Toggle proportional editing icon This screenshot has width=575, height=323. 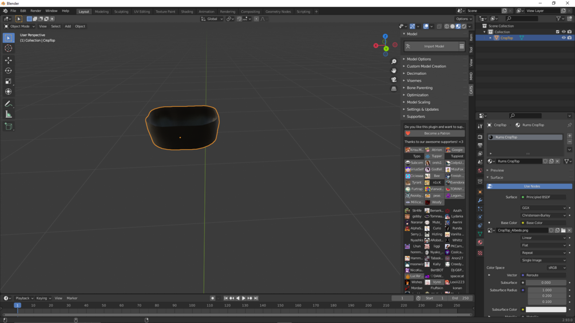click(256, 19)
